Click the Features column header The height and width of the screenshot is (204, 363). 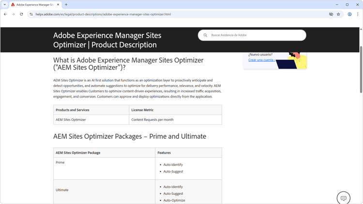pos(188,153)
